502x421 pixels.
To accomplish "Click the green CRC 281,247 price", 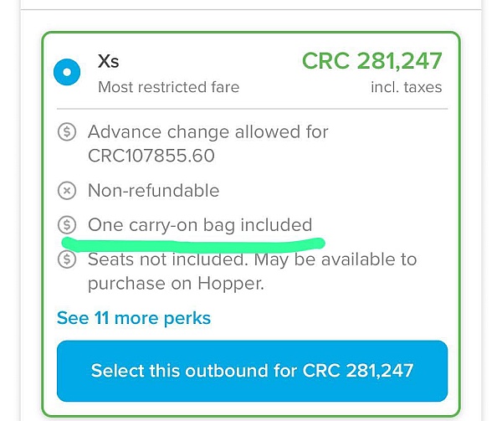I will point(371,61).
